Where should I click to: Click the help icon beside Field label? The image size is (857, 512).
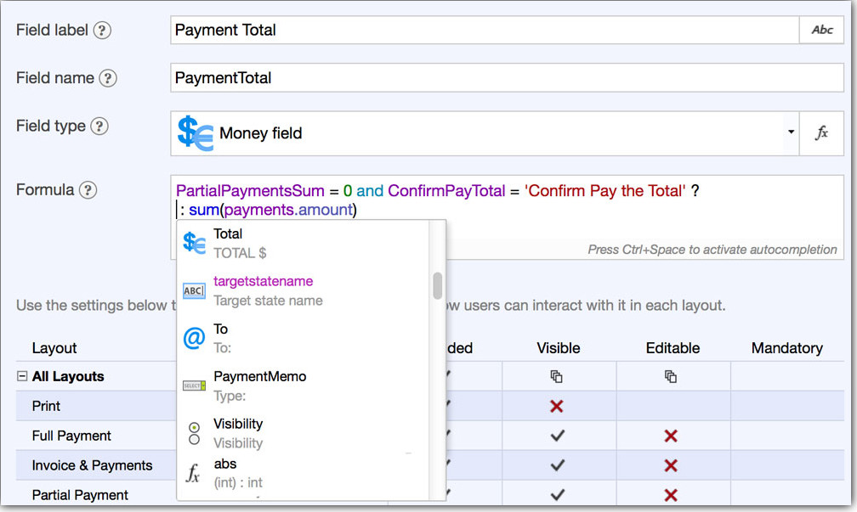coord(102,31)
